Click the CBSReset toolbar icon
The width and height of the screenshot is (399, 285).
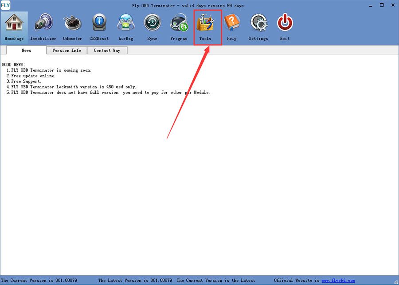coord(99,25)
